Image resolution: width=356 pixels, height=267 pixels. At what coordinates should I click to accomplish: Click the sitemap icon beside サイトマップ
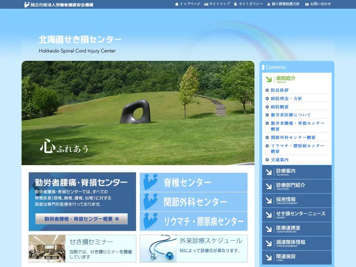(x=206, y=4)
